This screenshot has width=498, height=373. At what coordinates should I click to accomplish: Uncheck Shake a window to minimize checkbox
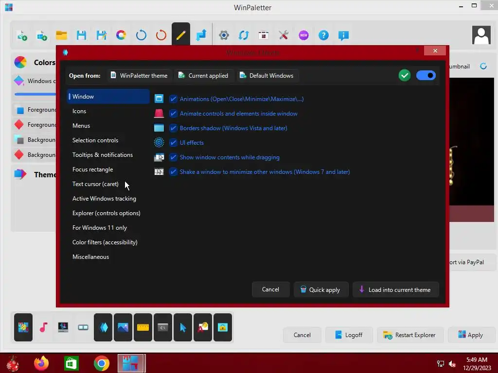click(173, 172)
